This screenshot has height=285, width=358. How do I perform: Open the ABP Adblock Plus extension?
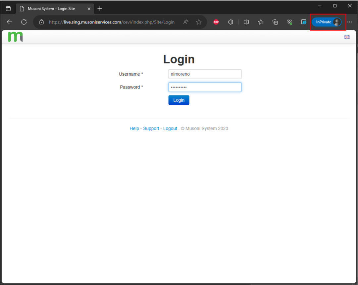pos(216,22)
